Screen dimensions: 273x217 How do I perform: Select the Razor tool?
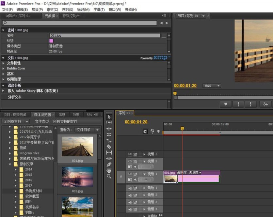coord(109,147)
